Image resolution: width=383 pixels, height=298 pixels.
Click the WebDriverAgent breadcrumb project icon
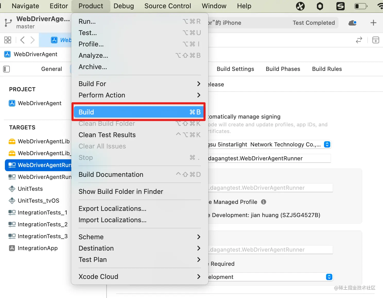(7, 54)
